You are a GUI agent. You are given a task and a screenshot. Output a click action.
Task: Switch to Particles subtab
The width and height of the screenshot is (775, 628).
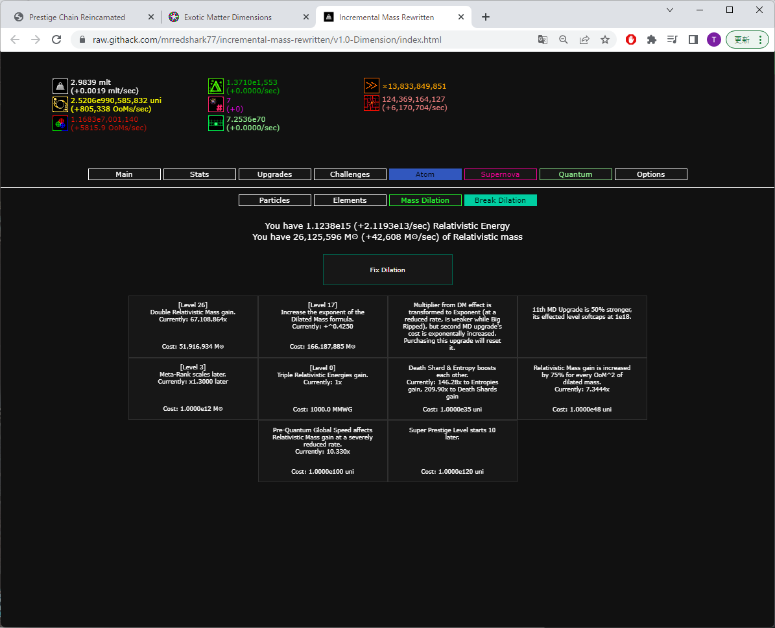click(x=275, y=200)
